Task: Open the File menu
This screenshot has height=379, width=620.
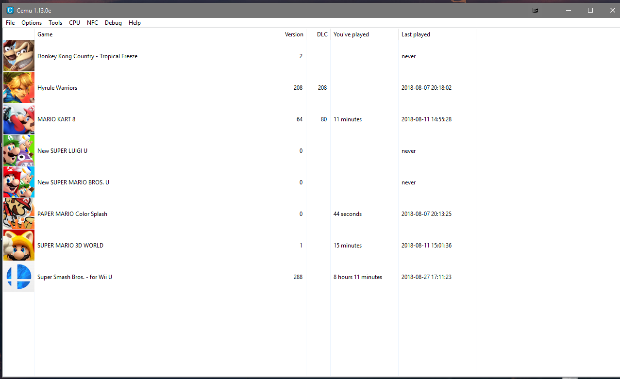Action: pyautogui.click(x=10, y=23)
